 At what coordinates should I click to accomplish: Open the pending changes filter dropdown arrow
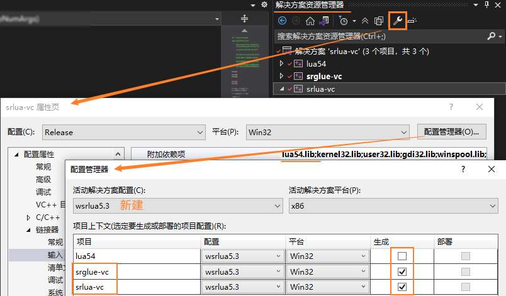(354, 21)
